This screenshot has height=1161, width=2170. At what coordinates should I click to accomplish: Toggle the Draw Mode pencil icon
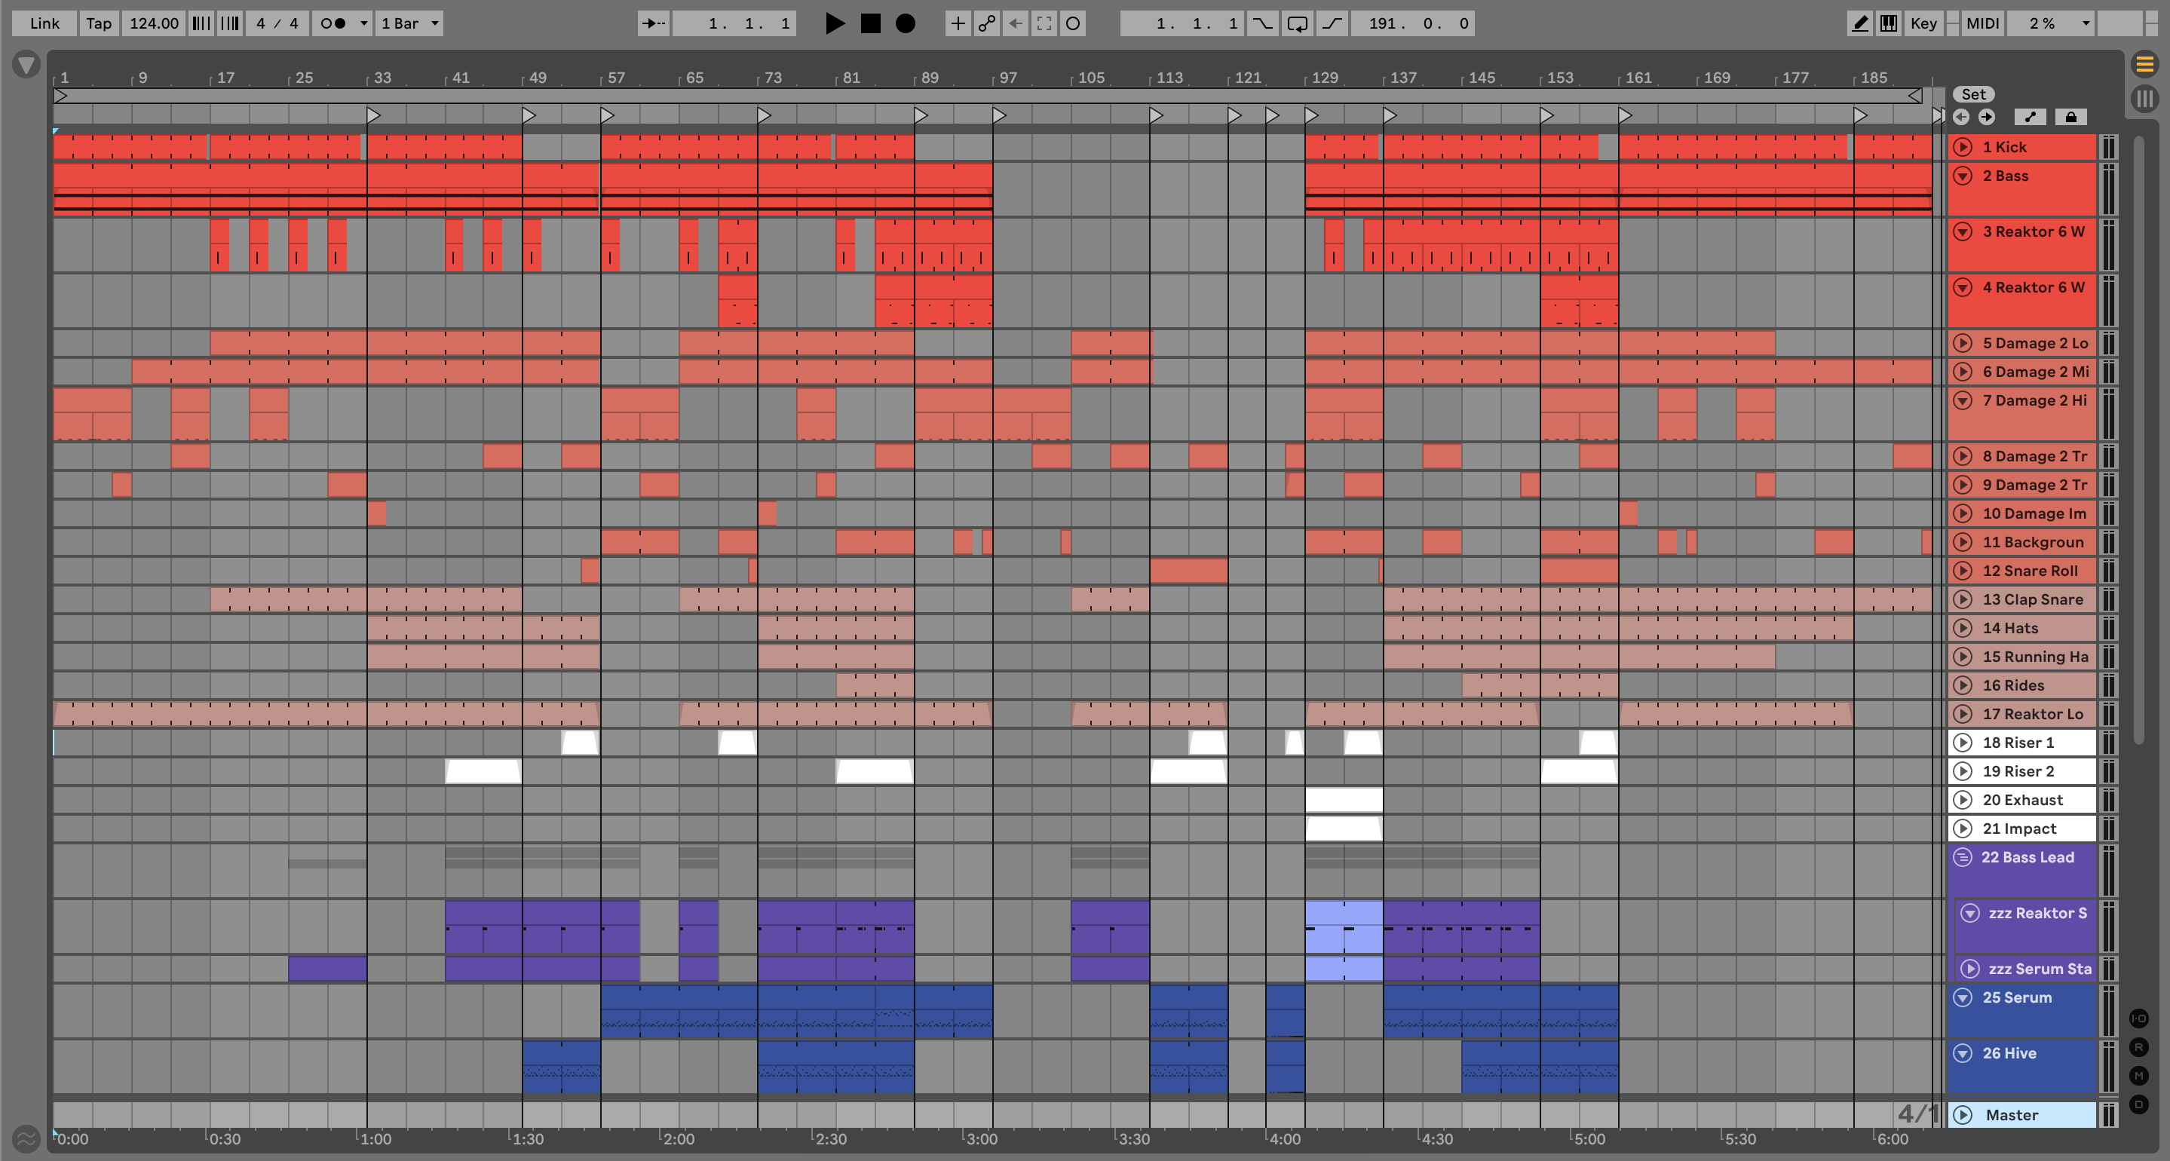[1859, 23]
